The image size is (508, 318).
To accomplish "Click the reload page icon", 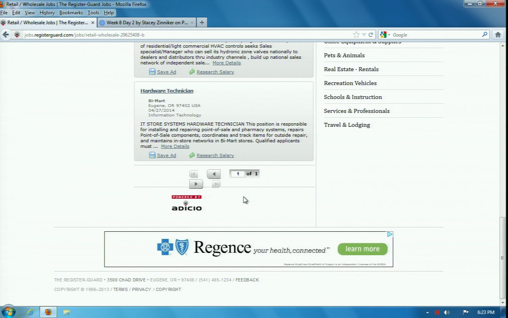I will tap(371, 35).
